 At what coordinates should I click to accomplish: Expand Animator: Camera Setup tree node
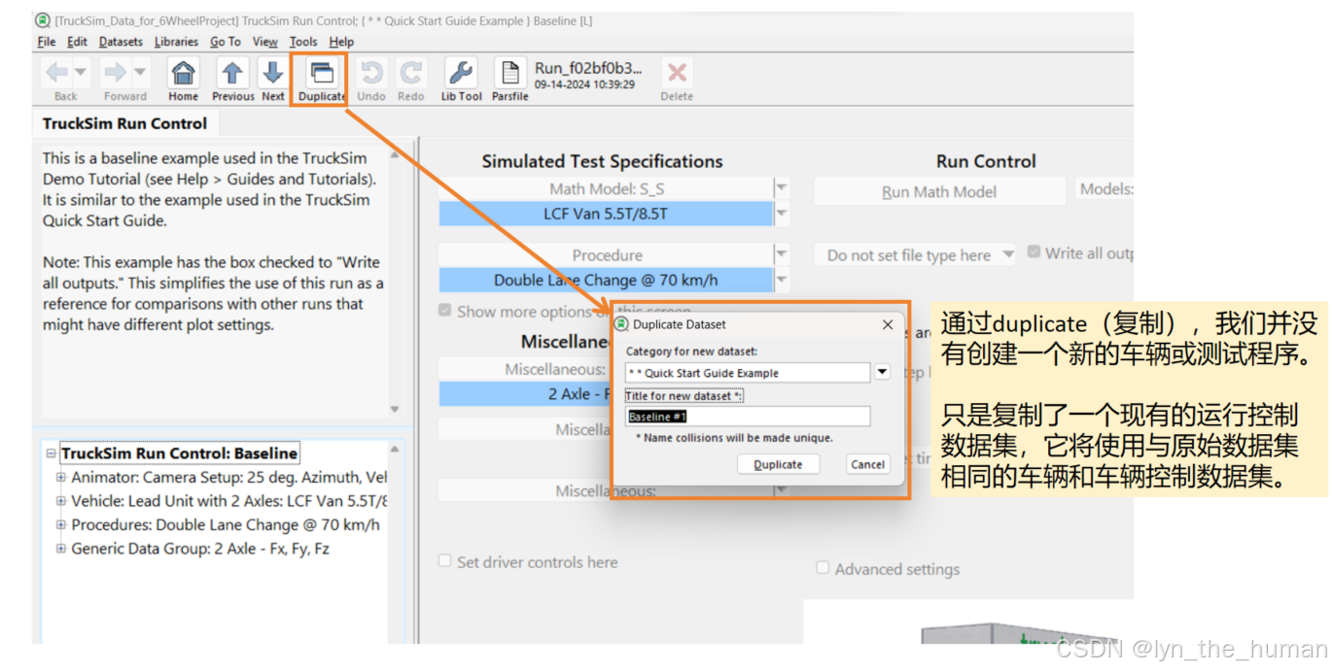click(x=61, y=478)
